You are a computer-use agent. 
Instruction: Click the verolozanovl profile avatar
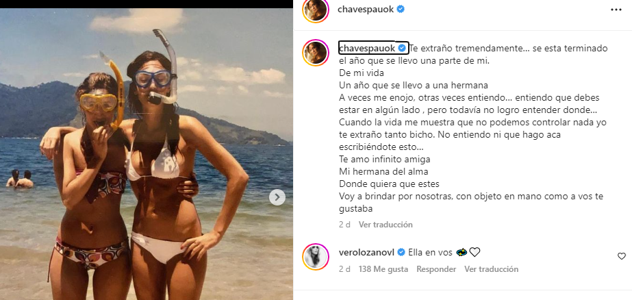(316, 256)
